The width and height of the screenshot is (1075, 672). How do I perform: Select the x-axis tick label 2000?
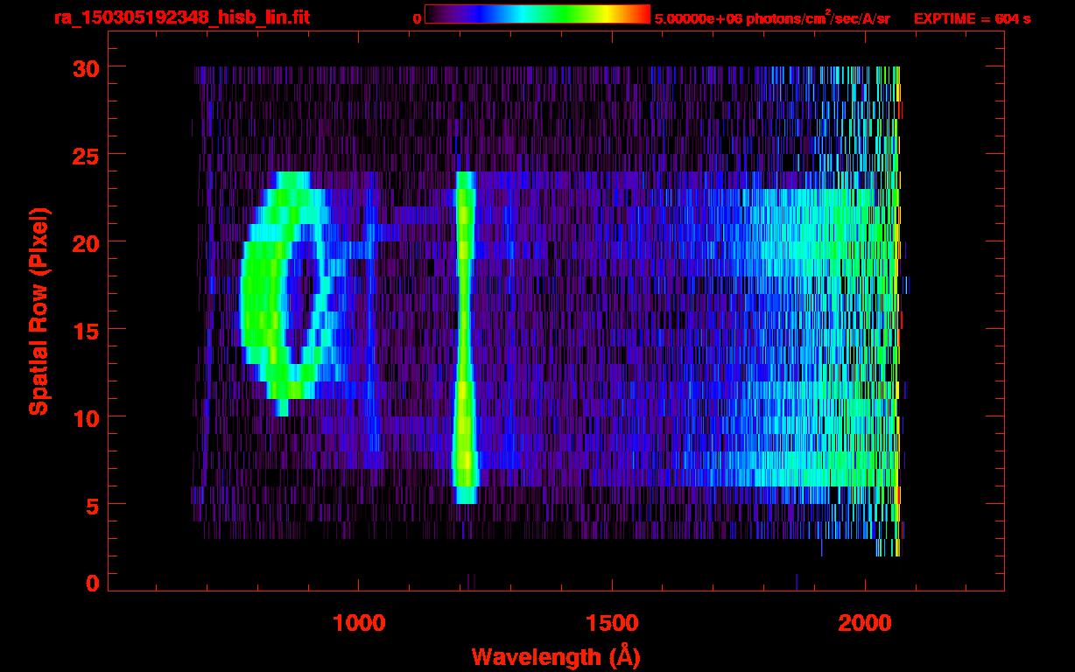(865, 623)
